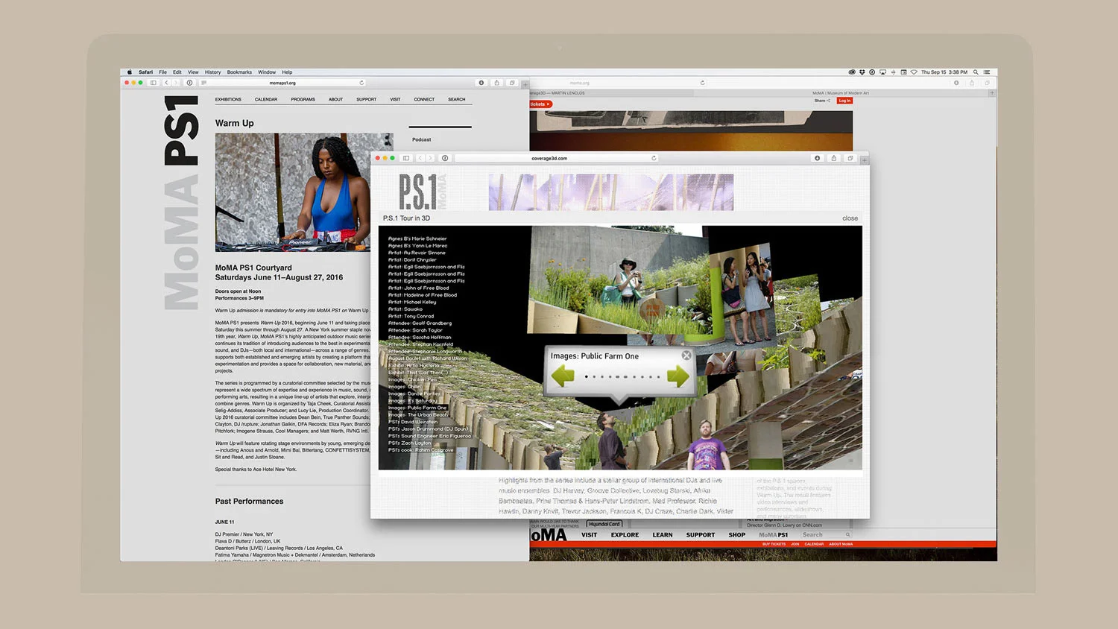1118x629 pixels.
Task: Click Share icon in momaps1.org window
Action: [x=496, y=83]
